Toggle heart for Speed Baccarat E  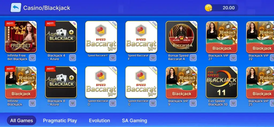click(x=113, y=58)
